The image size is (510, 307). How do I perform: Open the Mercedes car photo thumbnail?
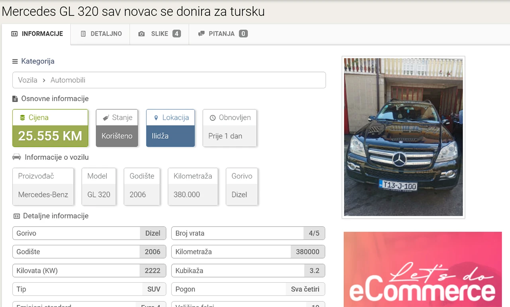[x=403, y=137]
